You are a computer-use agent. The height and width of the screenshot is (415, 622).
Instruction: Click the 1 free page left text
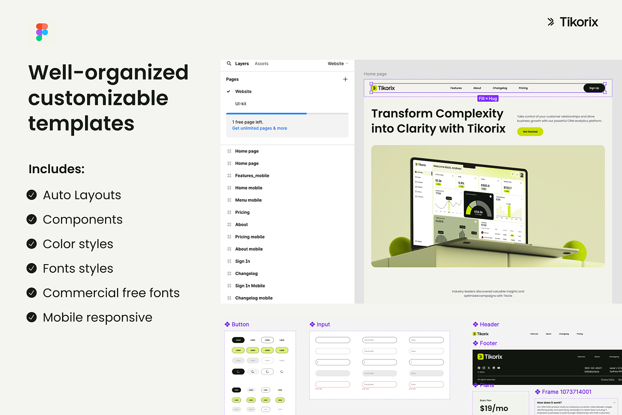pos(248,122)
